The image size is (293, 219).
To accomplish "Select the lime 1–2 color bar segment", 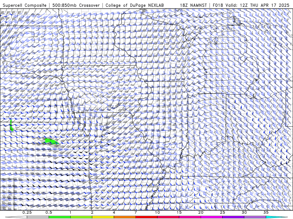I will pyautogui.click(x=81, y=217).
